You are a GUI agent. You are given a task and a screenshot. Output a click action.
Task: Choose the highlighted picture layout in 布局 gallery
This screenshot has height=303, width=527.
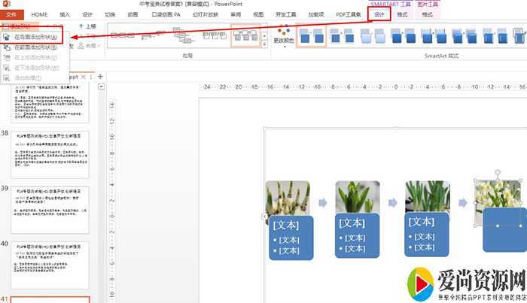click(246, 35)
